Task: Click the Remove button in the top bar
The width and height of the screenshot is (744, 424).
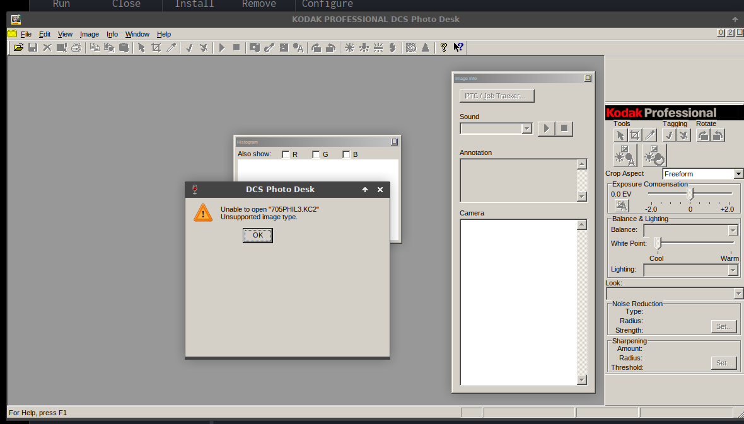Action: [x=259, y=4]
